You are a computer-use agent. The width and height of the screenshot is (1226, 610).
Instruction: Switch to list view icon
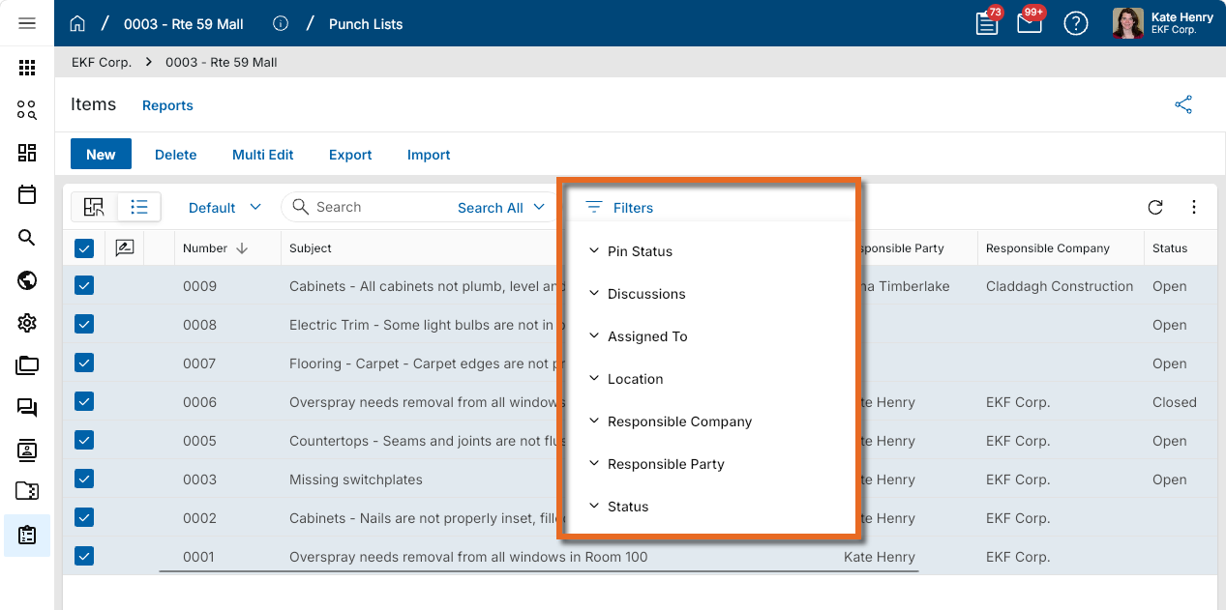click(139, 207)
